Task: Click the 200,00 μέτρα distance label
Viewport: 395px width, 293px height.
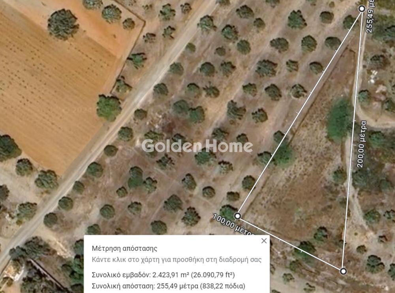Action: coord(362,144)
